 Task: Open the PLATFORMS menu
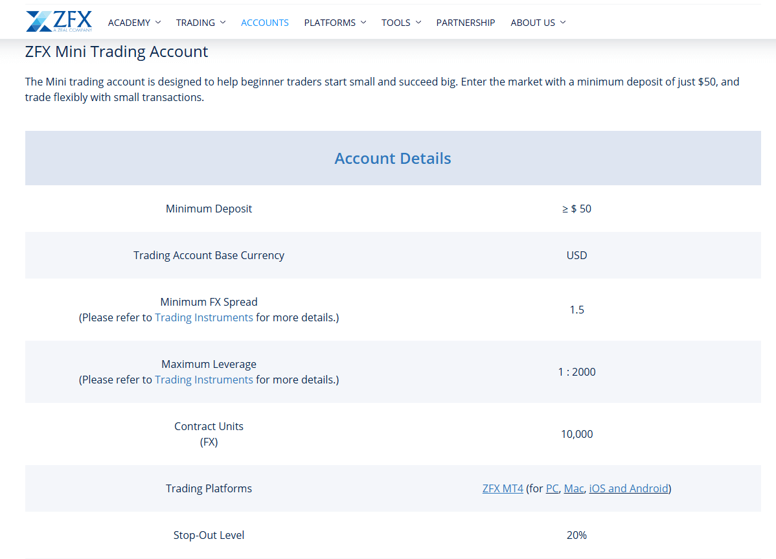coord(330,23)
